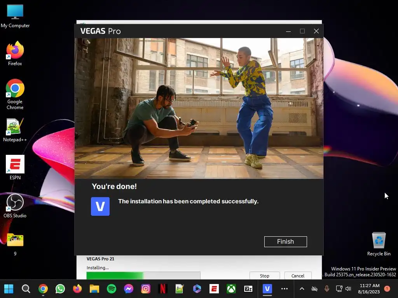Open 7-Zip from the taskbar

[248, 289]
